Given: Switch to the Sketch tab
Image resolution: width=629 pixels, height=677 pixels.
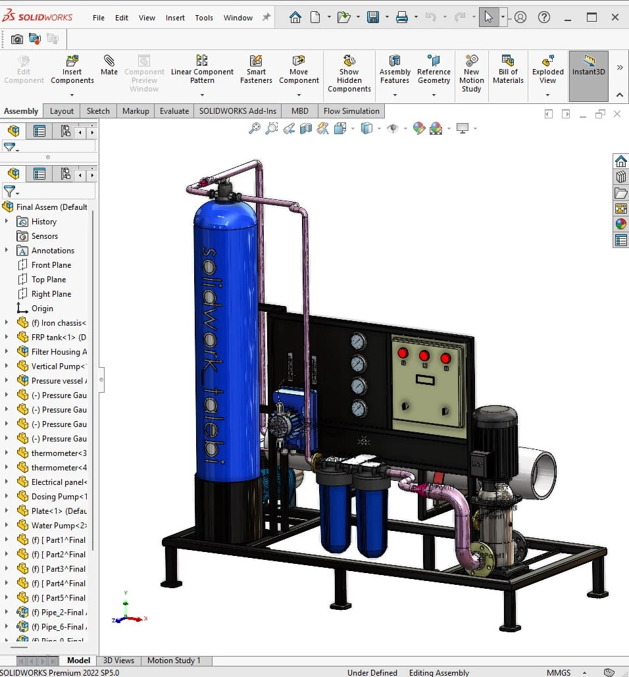Looking at the screenshot, I should pos(98,111).
